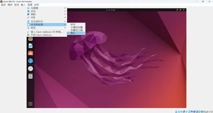The image size is (213, 113).
Task: Click the keyboard capture status indicator
Action: [202, 112]
